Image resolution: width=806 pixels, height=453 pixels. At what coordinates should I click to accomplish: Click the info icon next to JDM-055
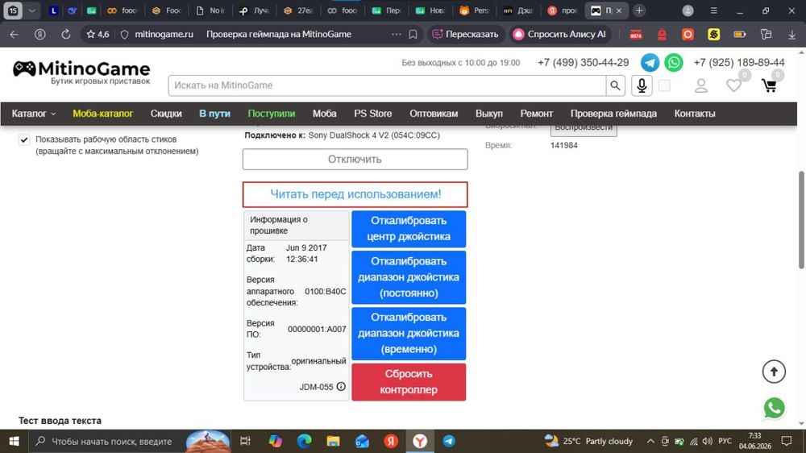point(341,387)
